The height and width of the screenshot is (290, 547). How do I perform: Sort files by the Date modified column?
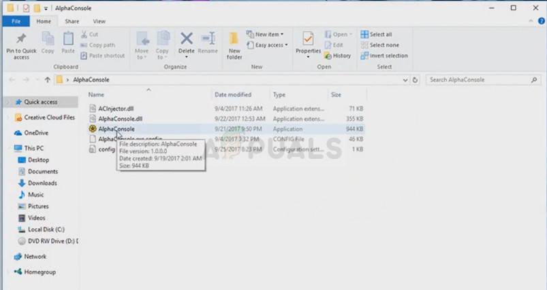point(234,94)
